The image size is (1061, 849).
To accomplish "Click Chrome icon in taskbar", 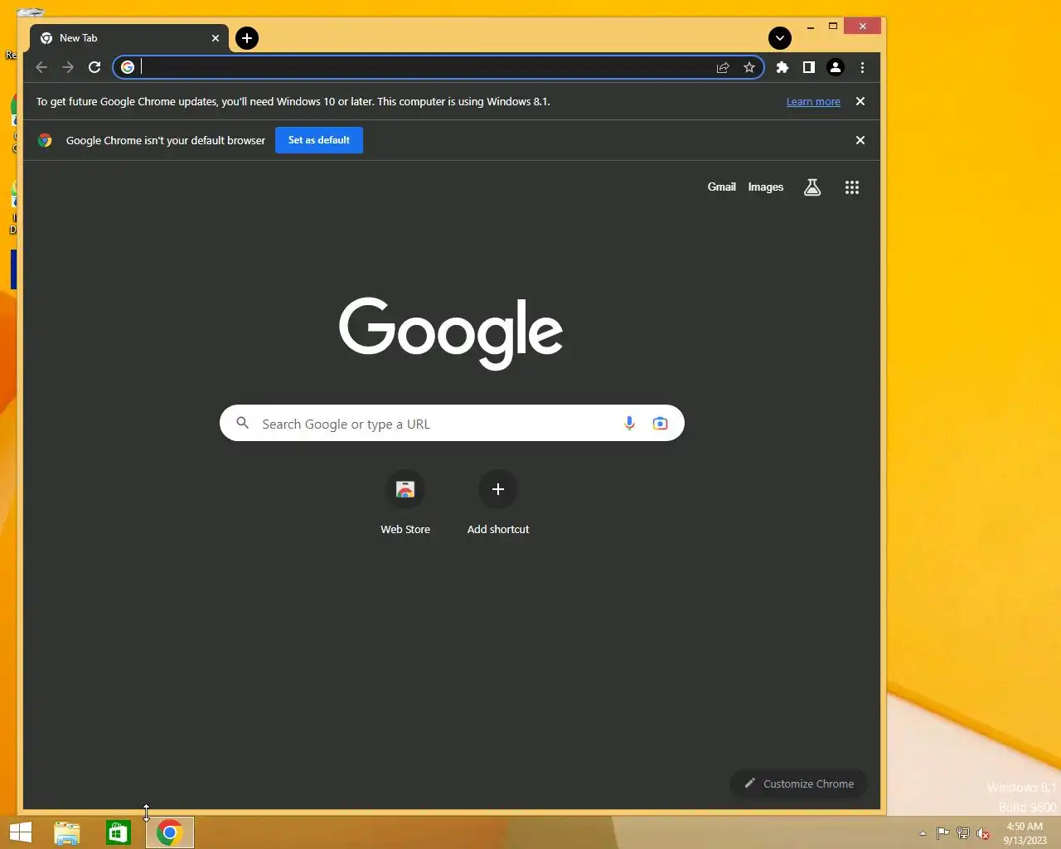I will 170,832.
